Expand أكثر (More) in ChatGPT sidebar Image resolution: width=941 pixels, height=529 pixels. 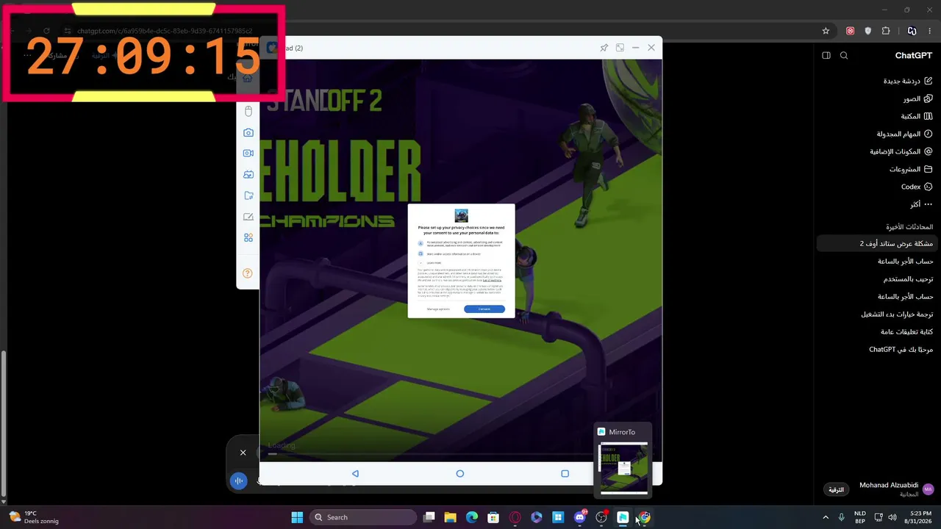(x=921, y=204)
